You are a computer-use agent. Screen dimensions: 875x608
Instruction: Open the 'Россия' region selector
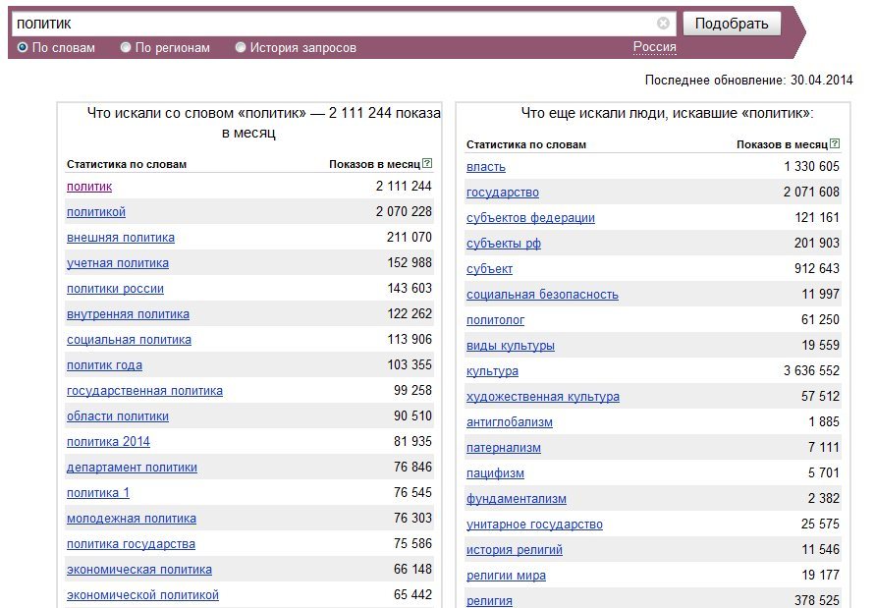pos(655,47)
